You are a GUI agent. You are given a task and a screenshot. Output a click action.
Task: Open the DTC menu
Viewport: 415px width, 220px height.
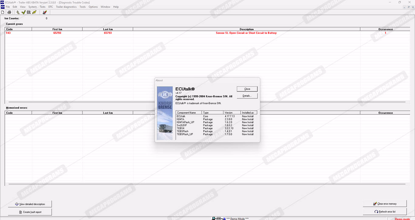[x=50, y=7]
